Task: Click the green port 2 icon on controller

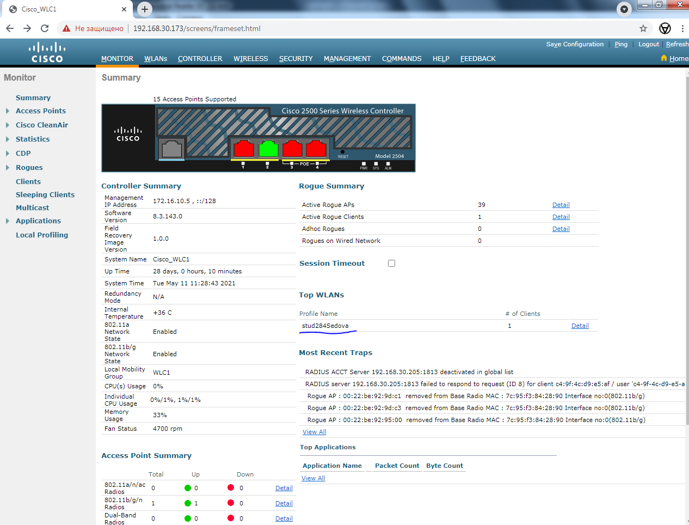Action: coord(268,148)
